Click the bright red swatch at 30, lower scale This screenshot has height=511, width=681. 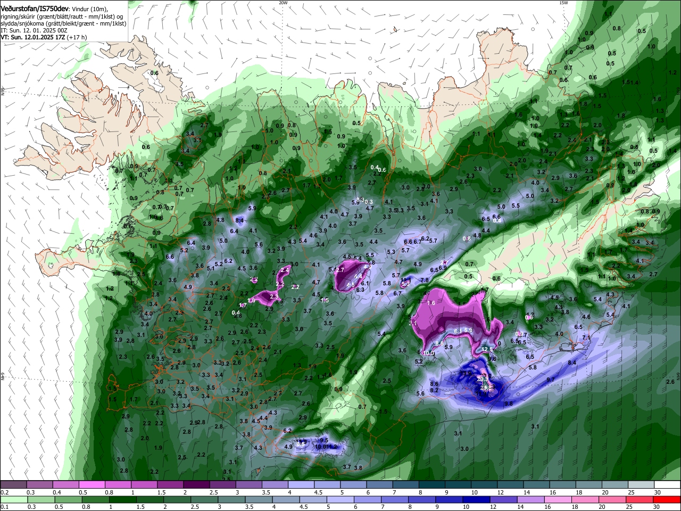[x=667, y=499]
